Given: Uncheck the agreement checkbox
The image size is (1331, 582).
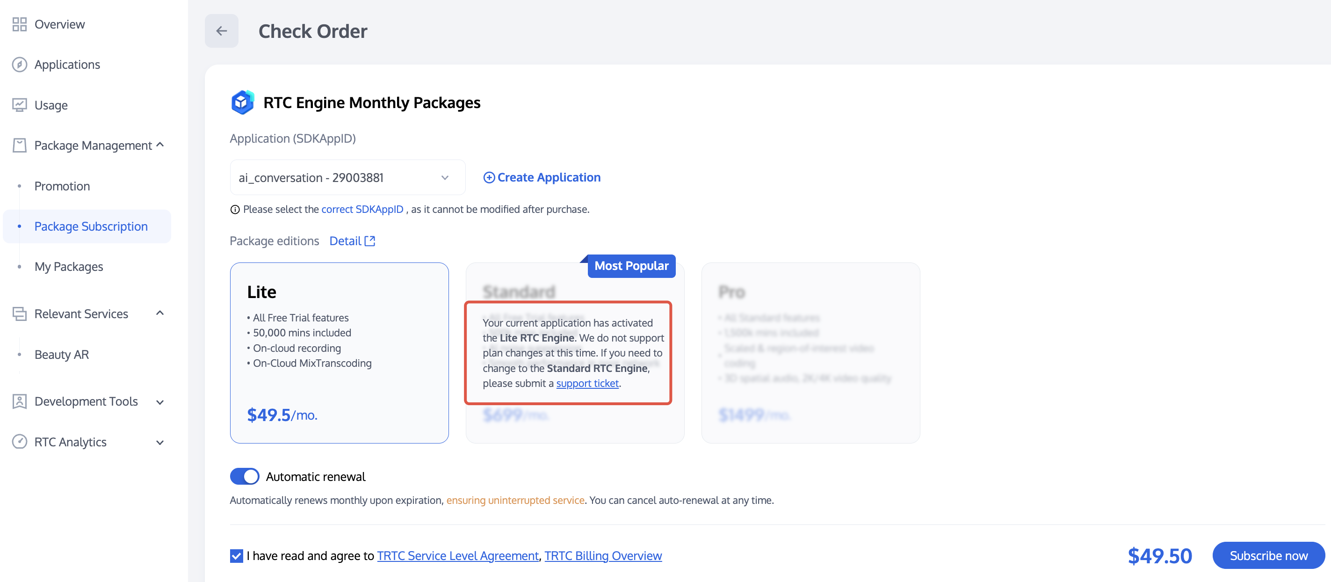Looking at the screenshot, I should pos(236,556).
